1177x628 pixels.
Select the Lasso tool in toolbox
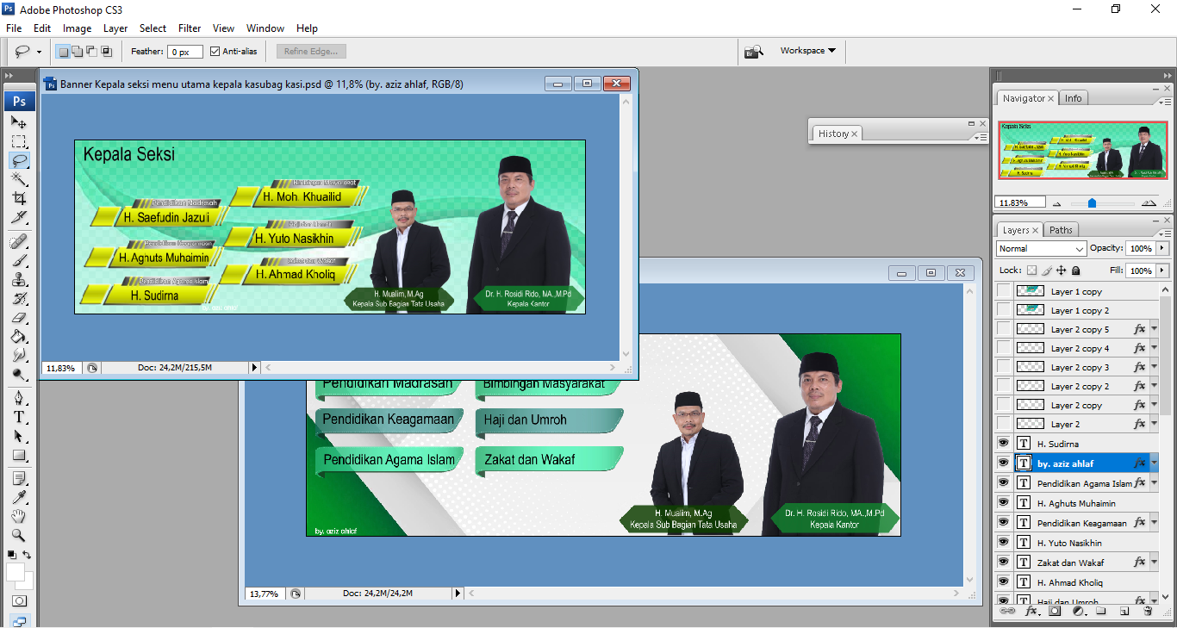tap(19, 161)
